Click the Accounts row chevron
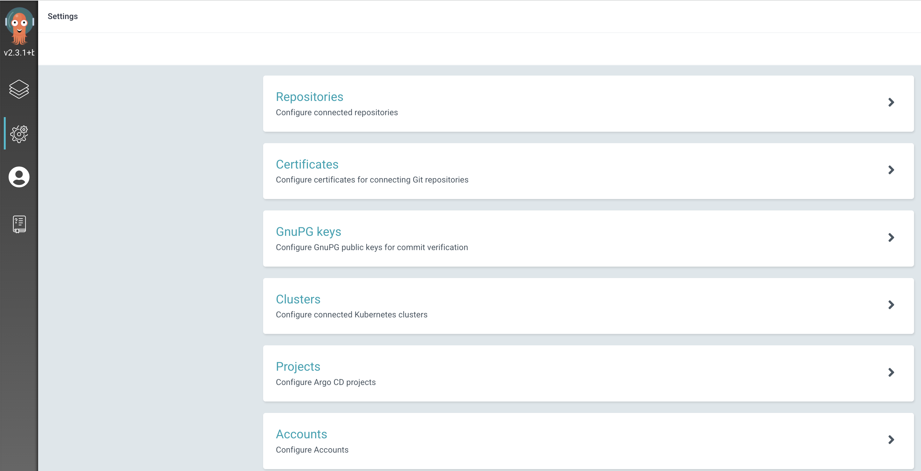The height and width of the screenshot is (471, 921). [891, 440]
